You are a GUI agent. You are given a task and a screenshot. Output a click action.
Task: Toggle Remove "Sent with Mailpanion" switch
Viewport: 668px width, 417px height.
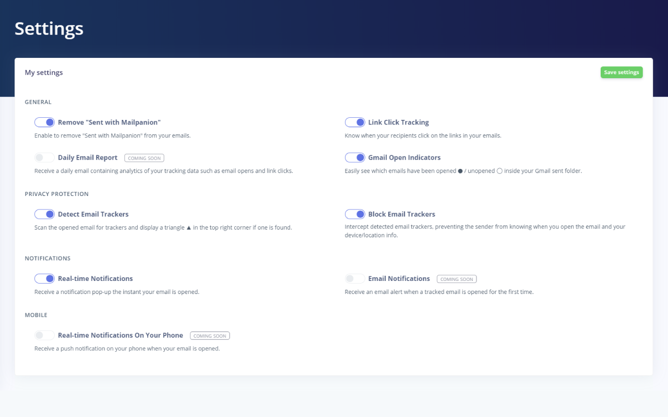pos(44,122)
